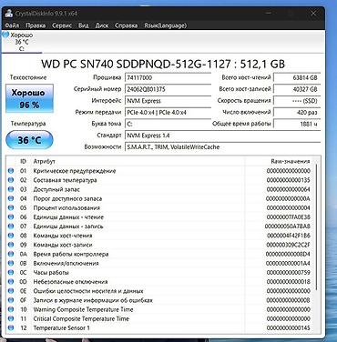Click the attribute list vertical scrollbar

pyautogui.click(x=317, y=227)
